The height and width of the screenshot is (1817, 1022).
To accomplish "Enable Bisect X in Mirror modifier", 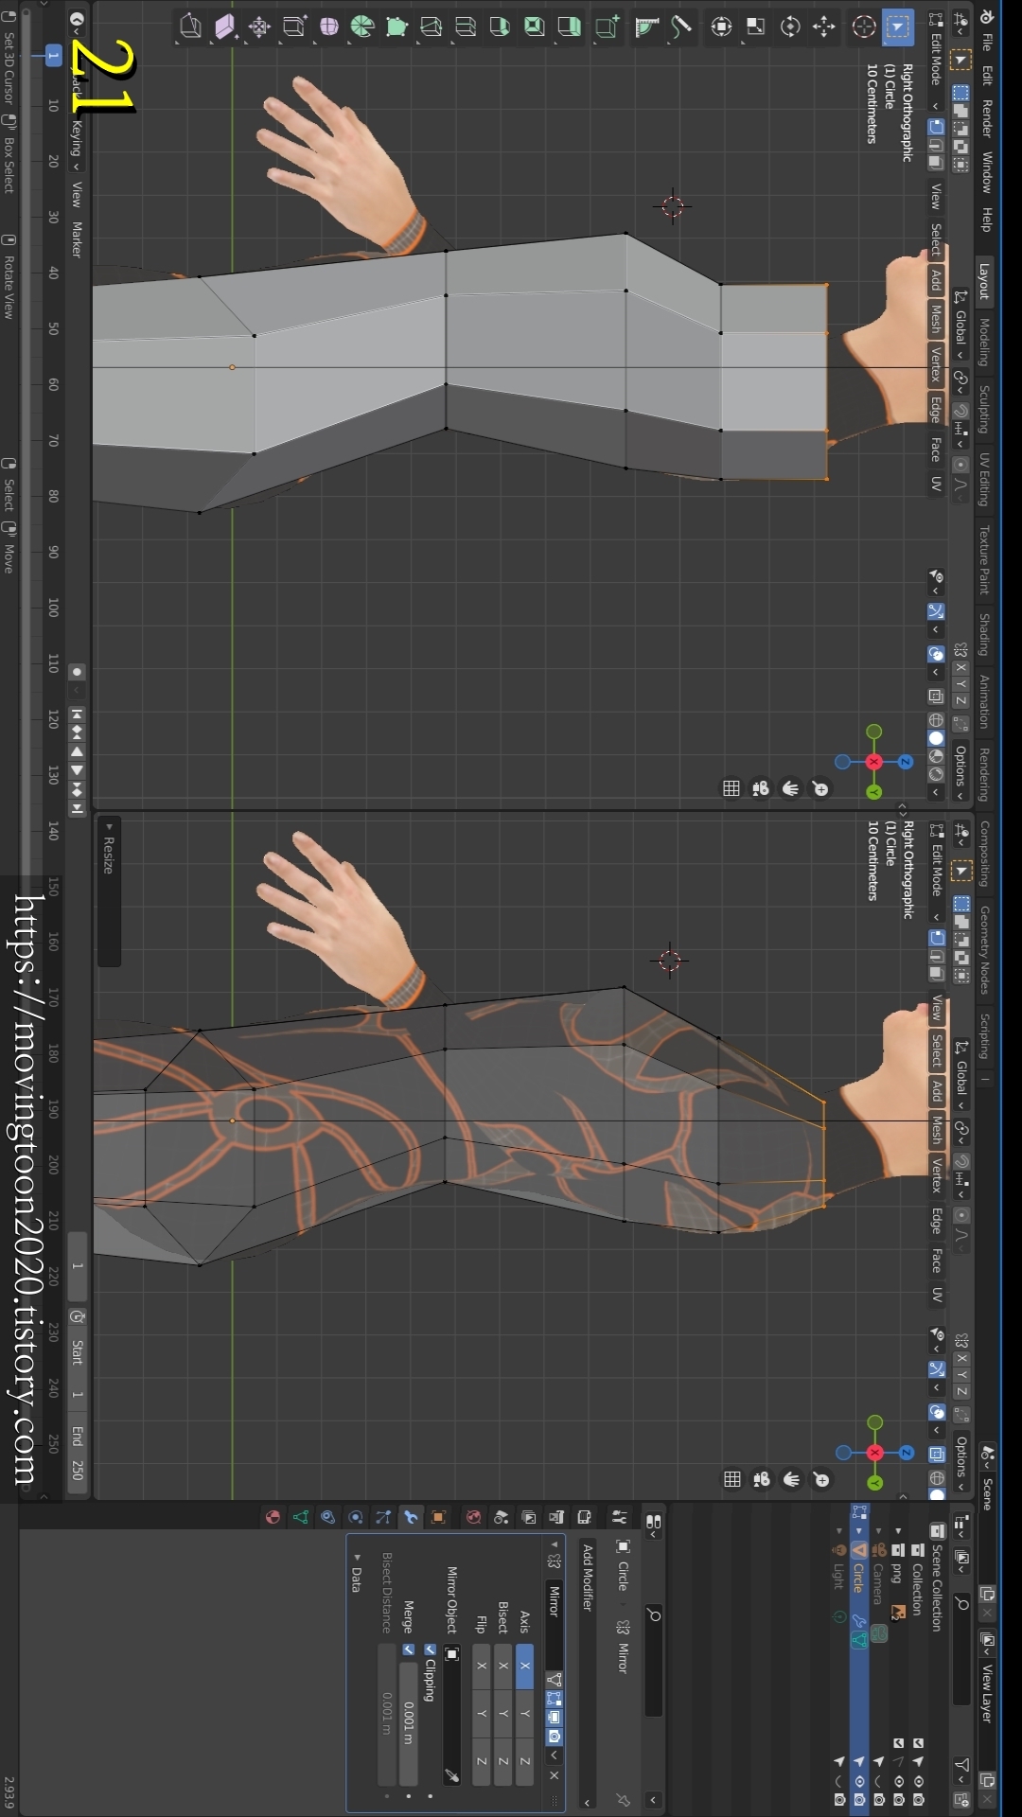I will tap(503, 1666).
